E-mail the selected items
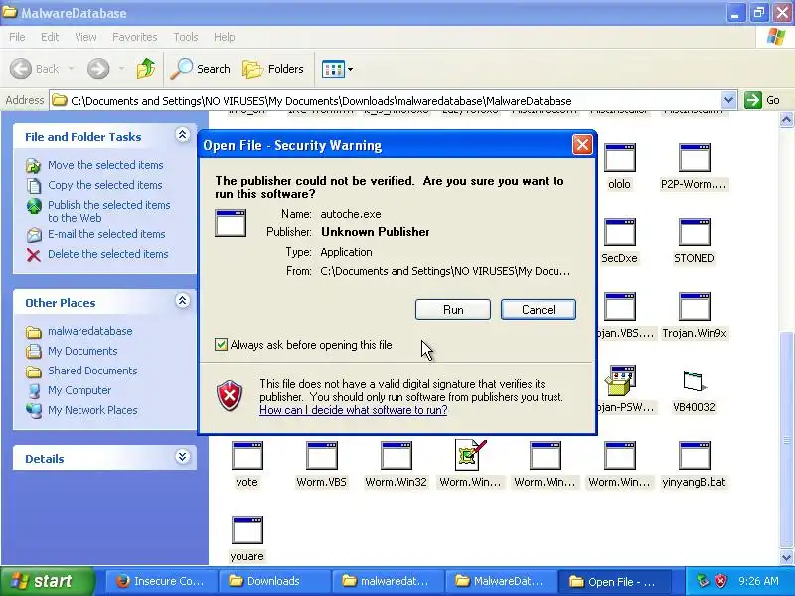 [x=106, y=234]
